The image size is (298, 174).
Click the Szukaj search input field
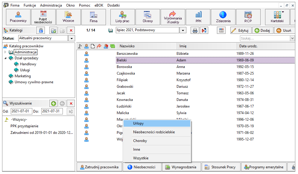click(x=265, y=38)
